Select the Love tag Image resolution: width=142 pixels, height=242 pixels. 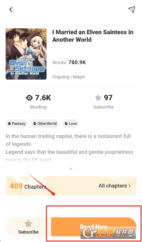coord(71,124)
